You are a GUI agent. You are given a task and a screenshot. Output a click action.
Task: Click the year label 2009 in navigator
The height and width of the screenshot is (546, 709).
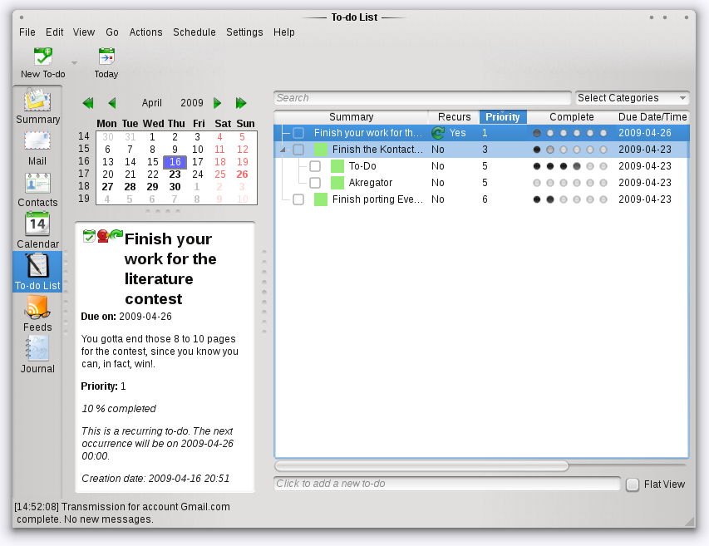point(192,103)
